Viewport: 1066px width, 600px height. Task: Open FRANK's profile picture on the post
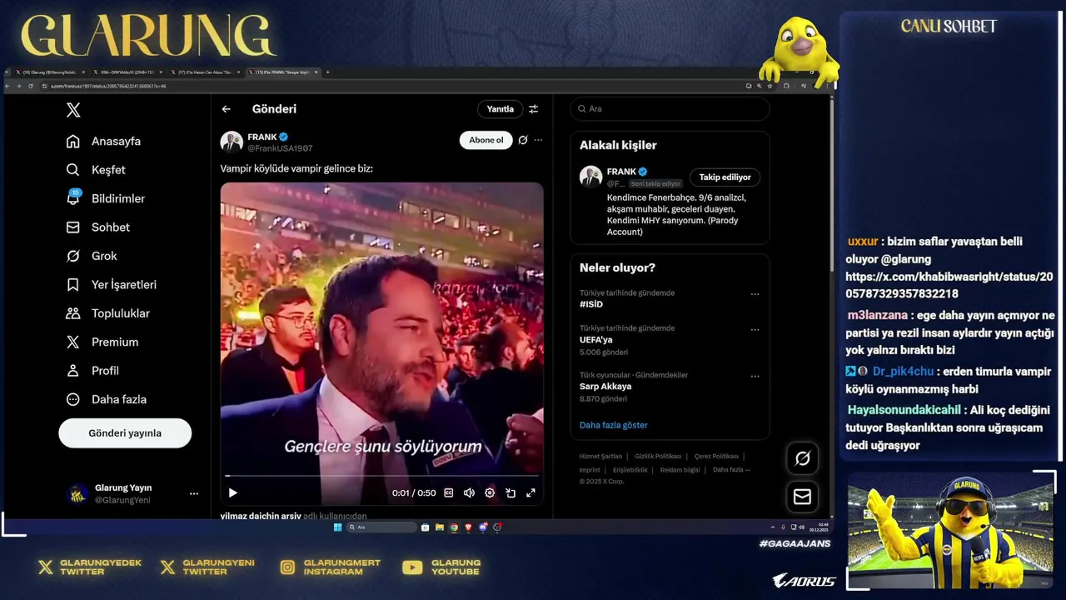232,142
